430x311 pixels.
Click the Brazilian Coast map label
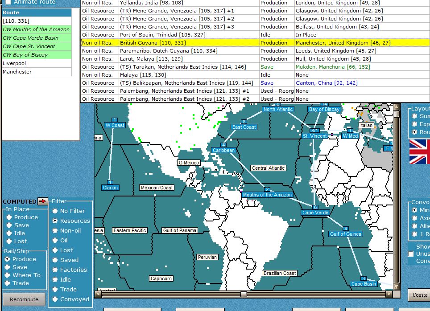(280, 273)
